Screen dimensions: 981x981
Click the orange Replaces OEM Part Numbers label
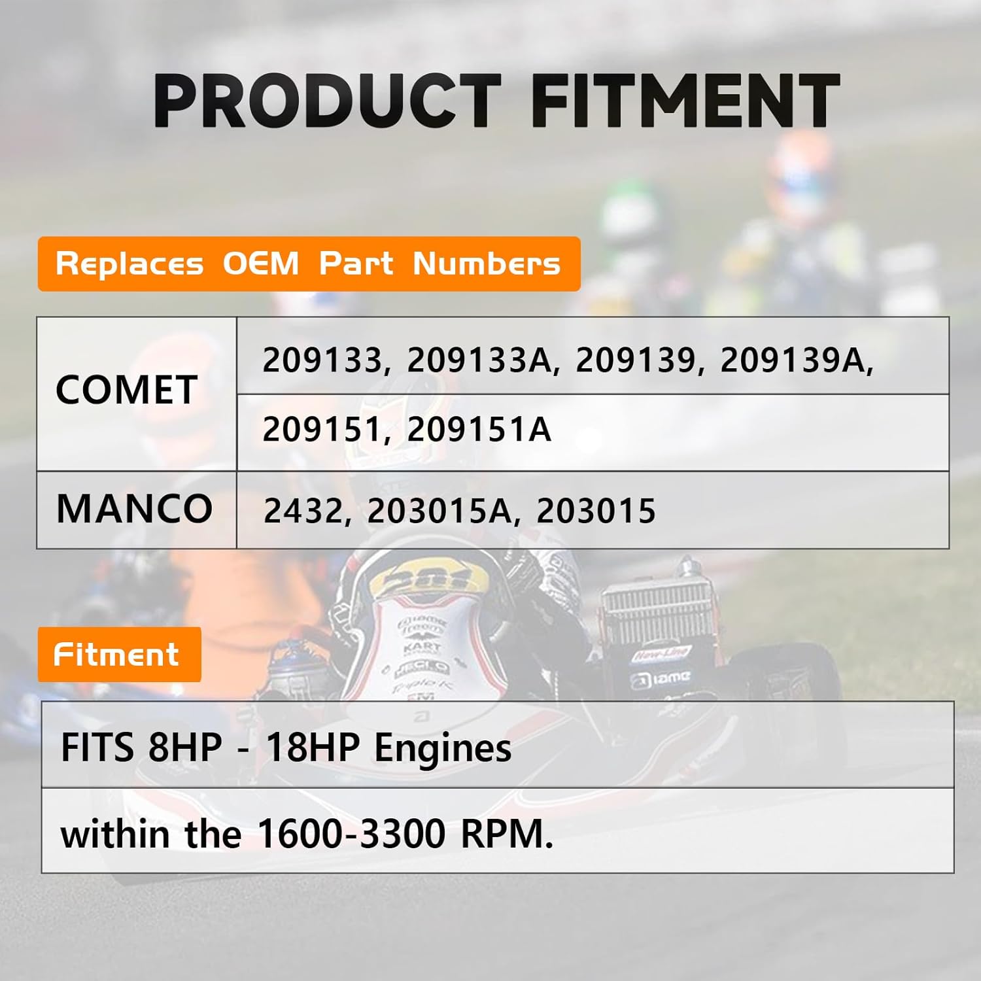click(309, 264)
